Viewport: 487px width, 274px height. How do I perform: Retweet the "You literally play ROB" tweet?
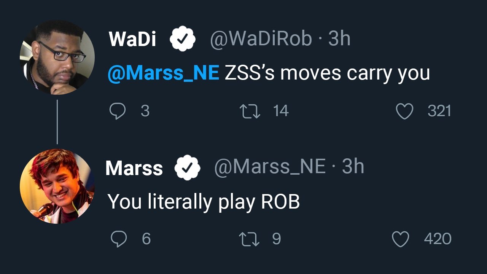249,239
